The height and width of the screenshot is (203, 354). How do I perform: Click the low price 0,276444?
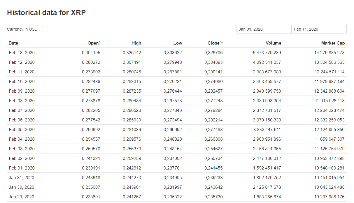[x=173, y=91]
